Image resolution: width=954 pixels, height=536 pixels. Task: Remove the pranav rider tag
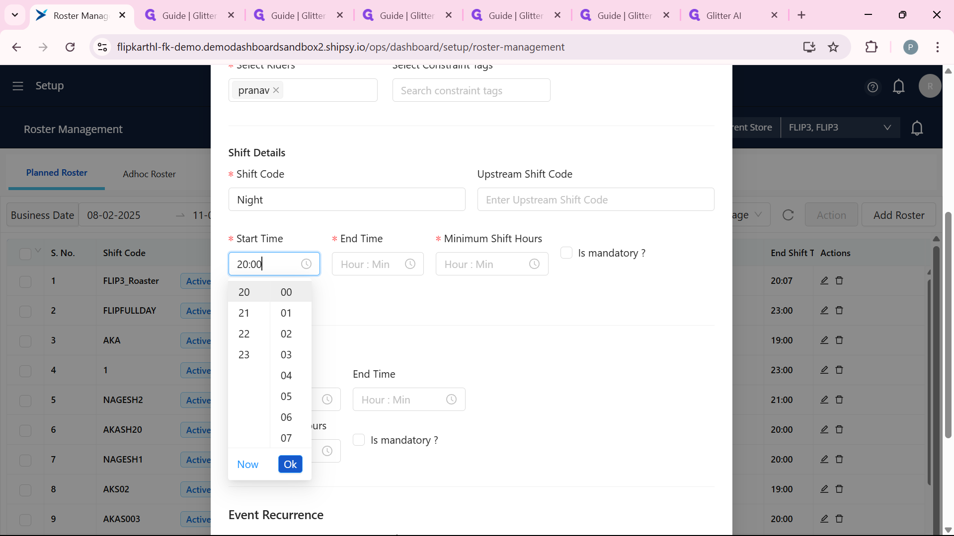point(276,90)
